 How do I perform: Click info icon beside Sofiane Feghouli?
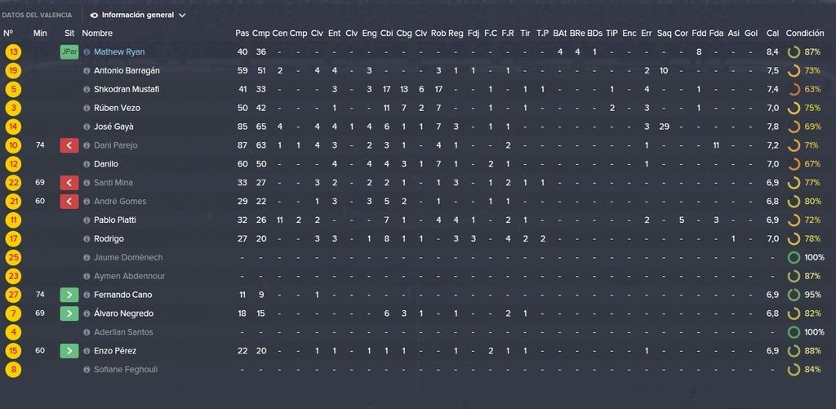click(x=87, y=370)
